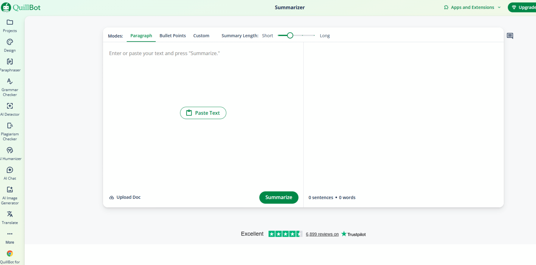Show More tools in the sidebar

pos(10,238)
